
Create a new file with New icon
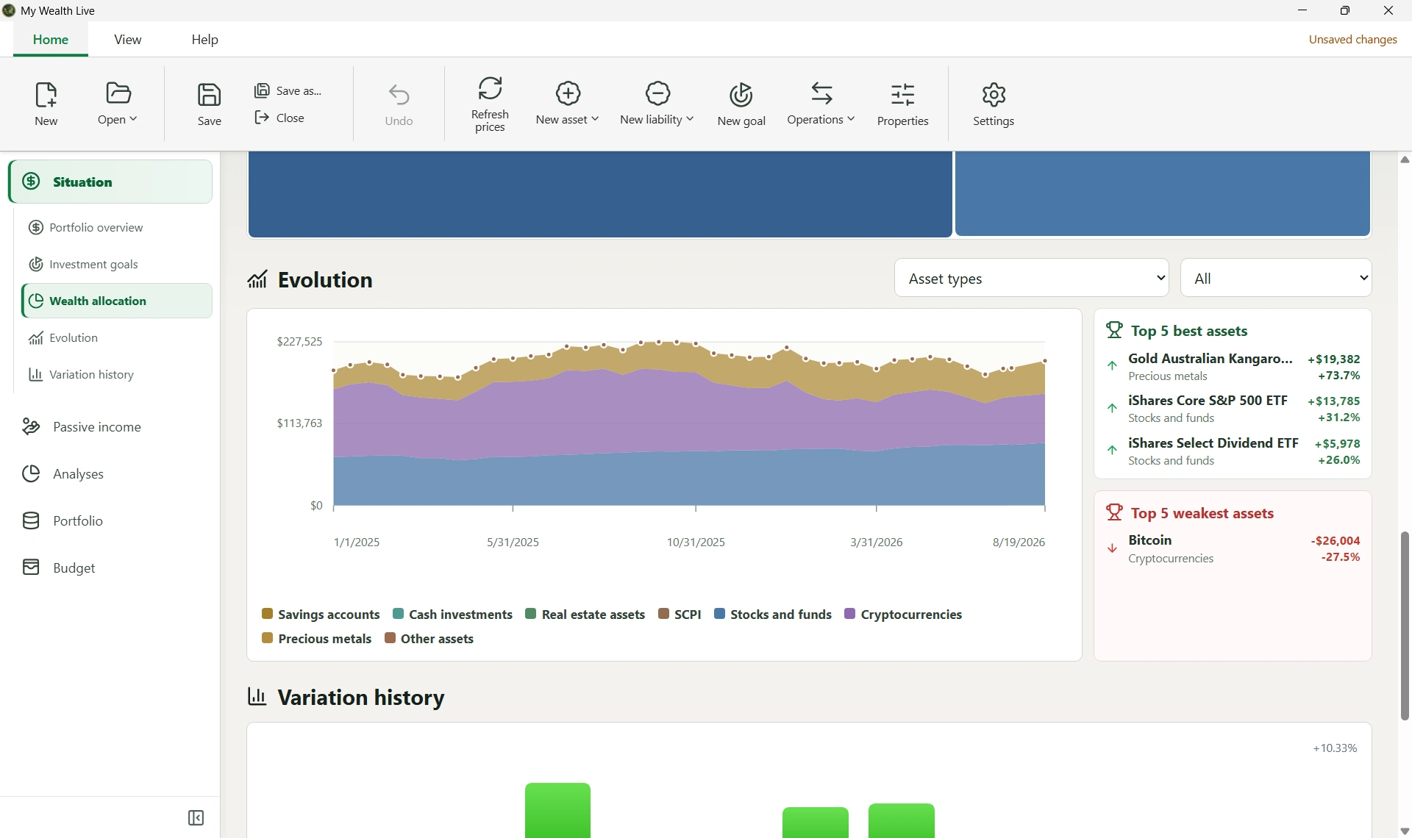46,104
